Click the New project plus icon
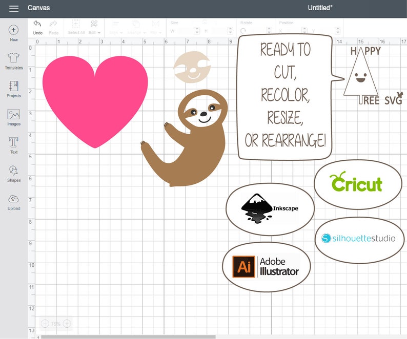The image size is (407, 339). tap(13, 30)
